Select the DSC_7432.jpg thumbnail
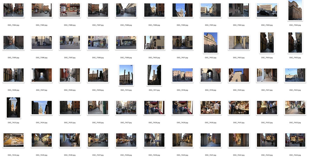Screen dimensions: 309x159 (267, 108)
